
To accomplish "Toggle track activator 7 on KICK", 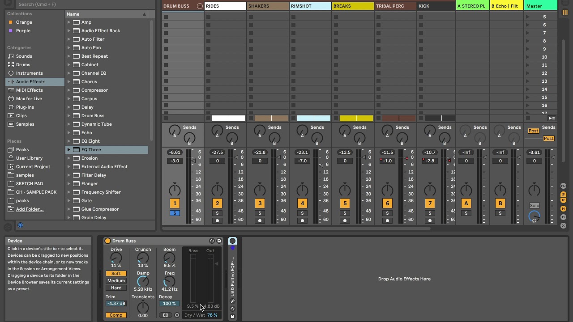I will 430,203.
